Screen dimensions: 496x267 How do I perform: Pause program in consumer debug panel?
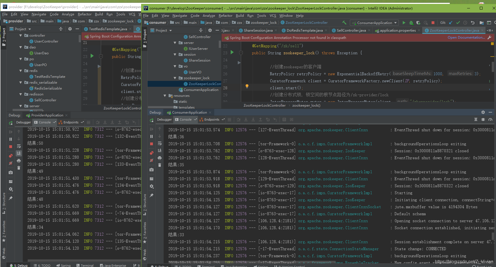(x=152, y=136)
